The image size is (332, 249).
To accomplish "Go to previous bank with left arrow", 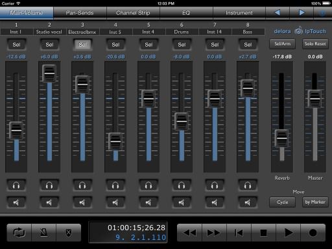I will click(x=278, y=13).
